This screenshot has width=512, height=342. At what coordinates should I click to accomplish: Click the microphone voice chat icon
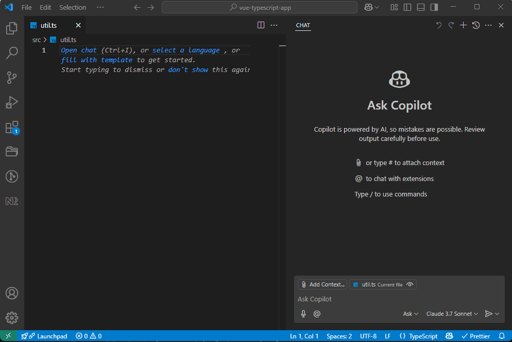tap(303, 314)
